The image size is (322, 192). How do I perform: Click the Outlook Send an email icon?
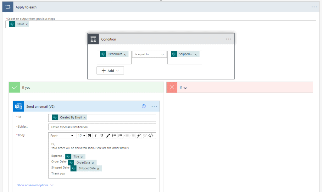coord(19,106)
